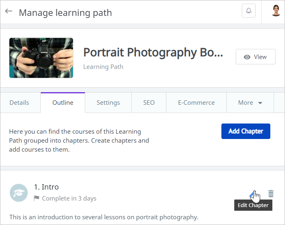
Task: Switch to the Details tab
Action: [x=19, y=103]
